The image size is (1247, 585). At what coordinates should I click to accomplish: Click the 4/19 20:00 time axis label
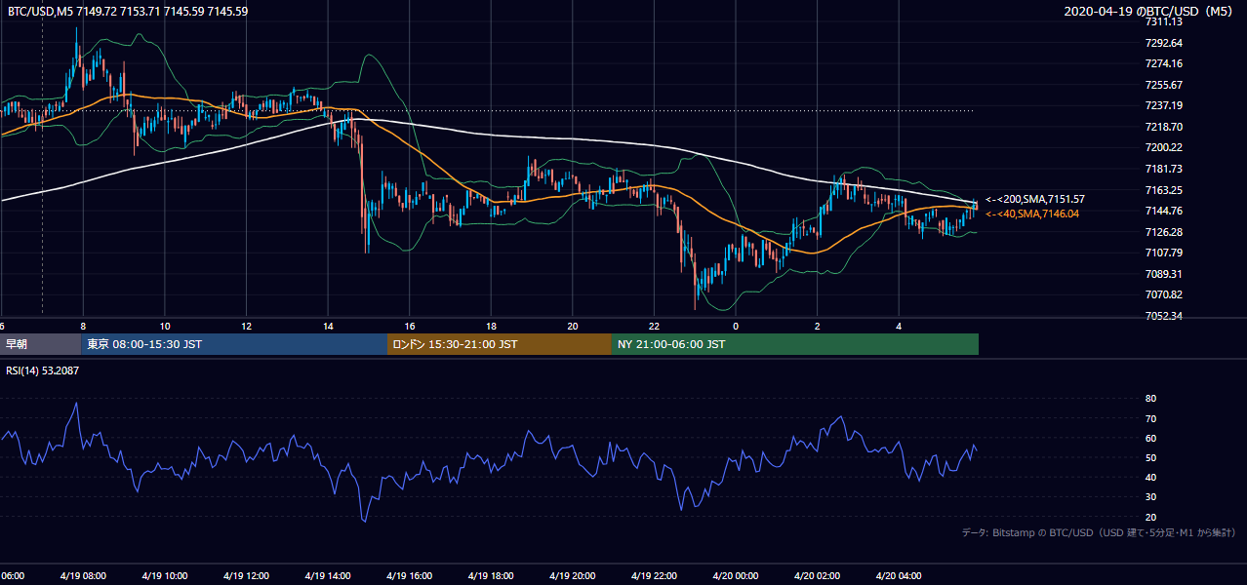(571, 576)
